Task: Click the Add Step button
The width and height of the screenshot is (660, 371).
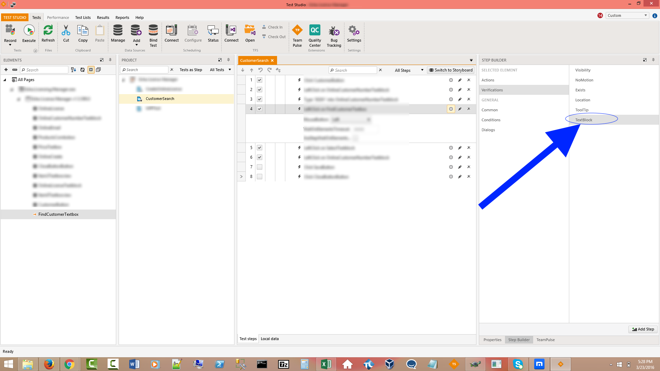Action: [643, 329]
